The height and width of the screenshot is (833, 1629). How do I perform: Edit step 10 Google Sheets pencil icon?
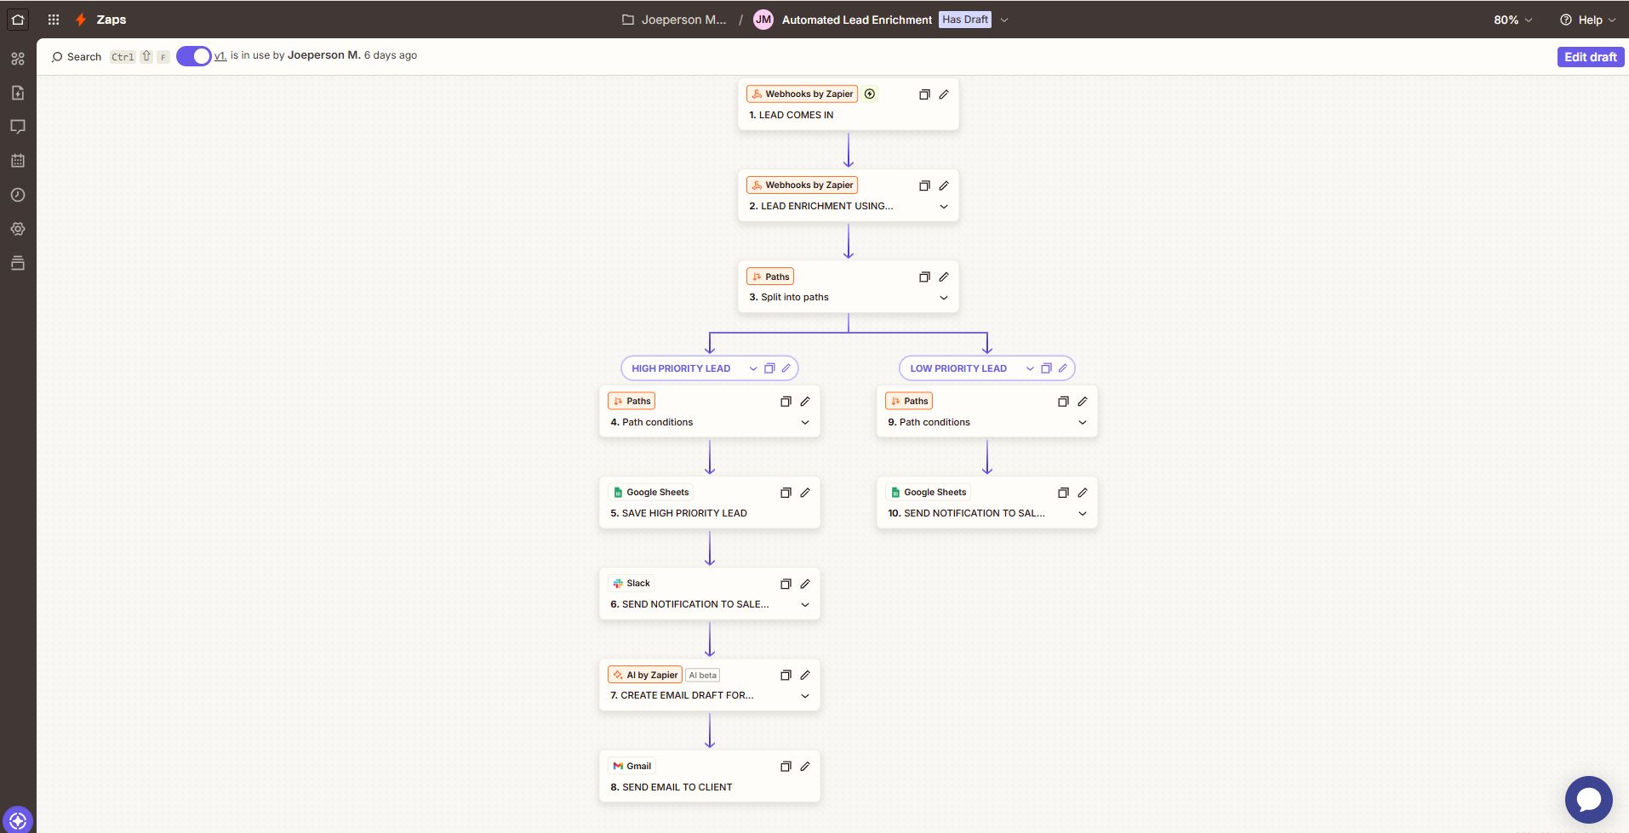pos(1083,493)
